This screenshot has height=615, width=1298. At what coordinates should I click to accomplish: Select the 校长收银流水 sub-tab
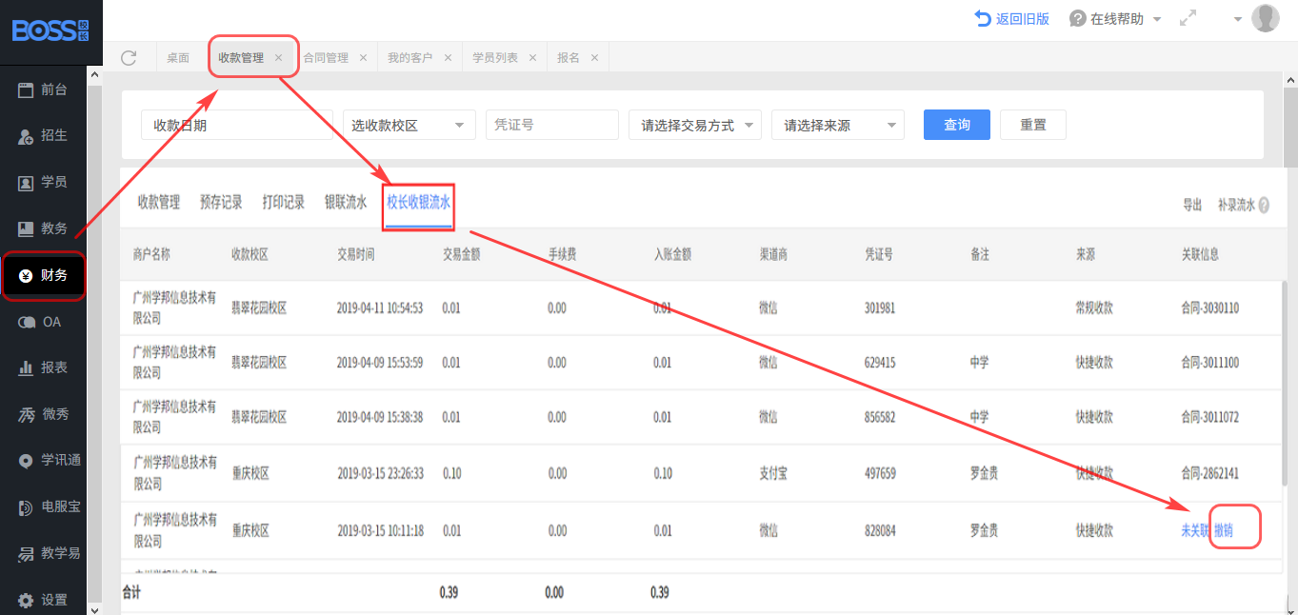[x=419, y=203]
